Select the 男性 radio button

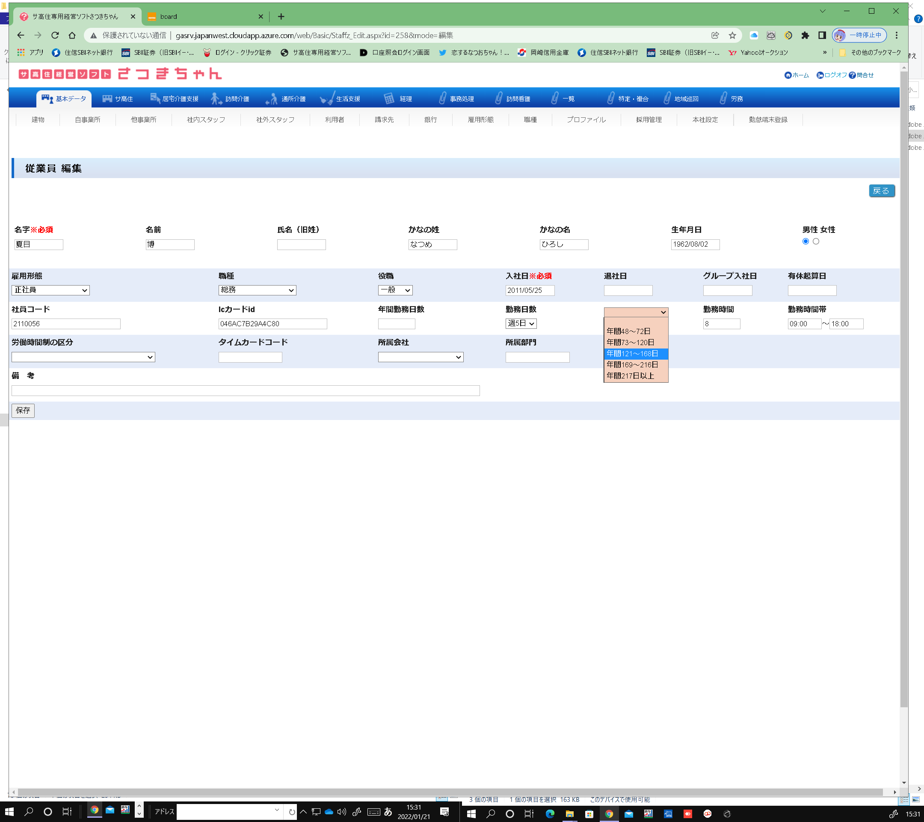coord(806,241)
